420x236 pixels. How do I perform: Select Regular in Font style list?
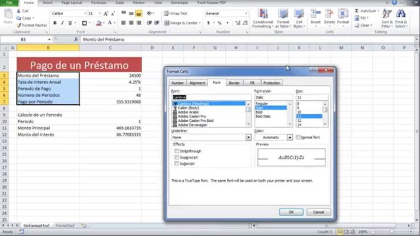click(x=262, y=104)
